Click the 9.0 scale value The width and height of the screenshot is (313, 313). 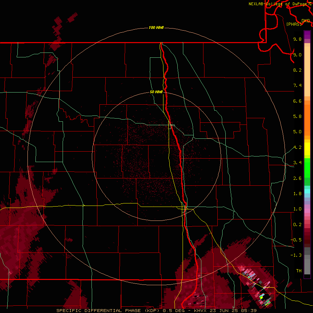tap(297, 55)
